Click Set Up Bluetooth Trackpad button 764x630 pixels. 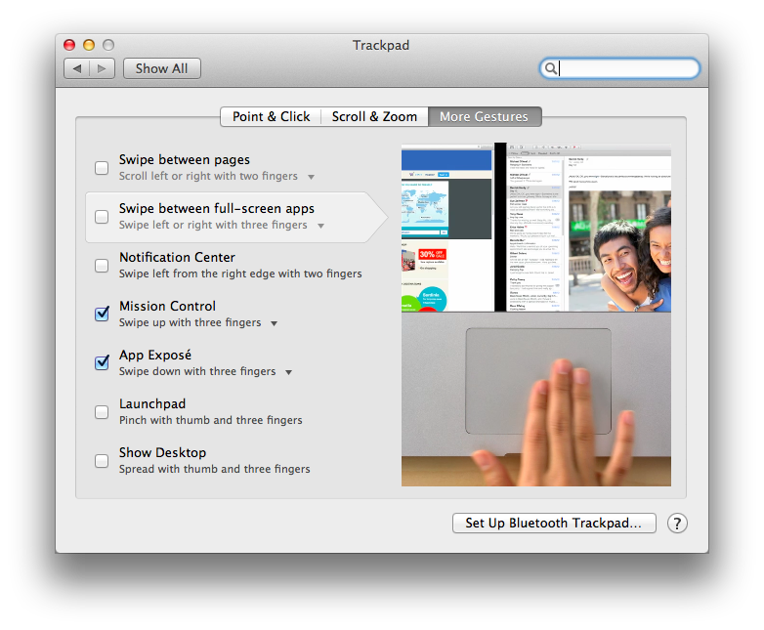coord(554,524)
